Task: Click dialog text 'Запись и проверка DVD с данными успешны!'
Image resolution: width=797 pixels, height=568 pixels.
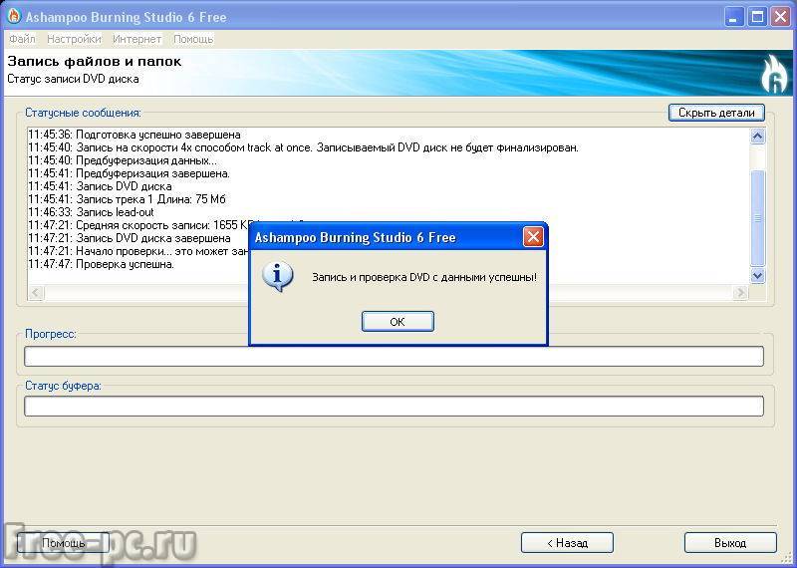Action: 424,278
